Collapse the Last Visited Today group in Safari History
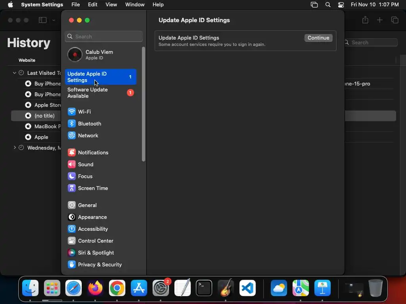406x304 pixels. [x=15, y=73]
